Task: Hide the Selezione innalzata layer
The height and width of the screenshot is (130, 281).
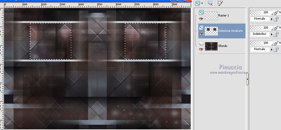Action: pyautogui.click(x=201, y=34)
